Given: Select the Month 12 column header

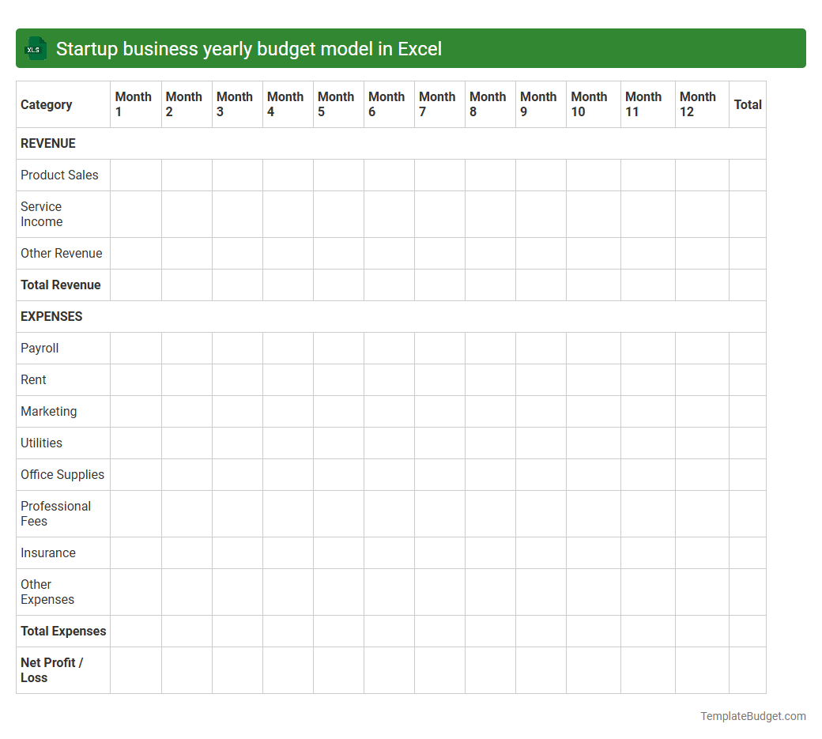Looking at the screenshot, I should 699,104.
